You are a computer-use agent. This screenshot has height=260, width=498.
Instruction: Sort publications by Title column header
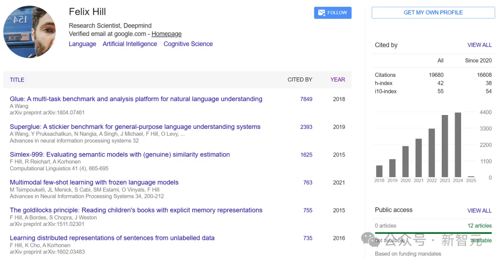(x=17, y=80)
